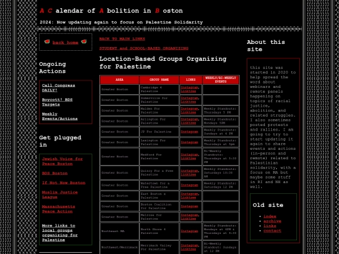Open Malden For Palestine Instagram link

[x=190, y=108]
